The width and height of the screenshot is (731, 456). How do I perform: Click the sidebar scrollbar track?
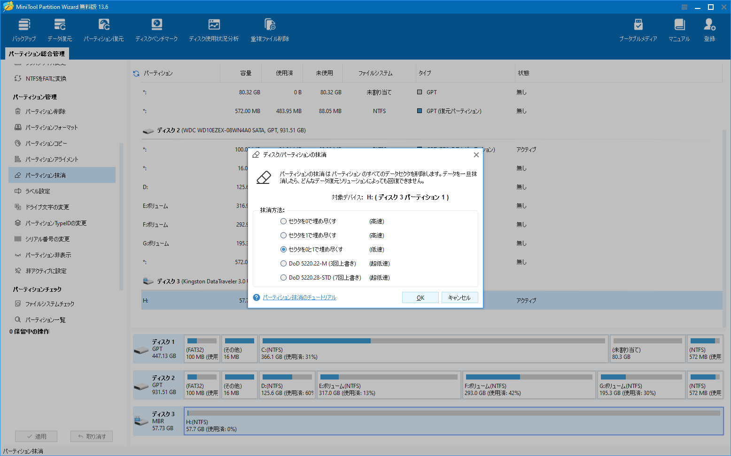pyautogui.click(x=120, y=216)
